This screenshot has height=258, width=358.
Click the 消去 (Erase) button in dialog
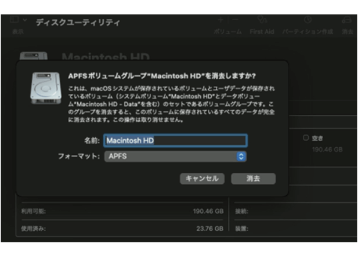coord(253,179)
